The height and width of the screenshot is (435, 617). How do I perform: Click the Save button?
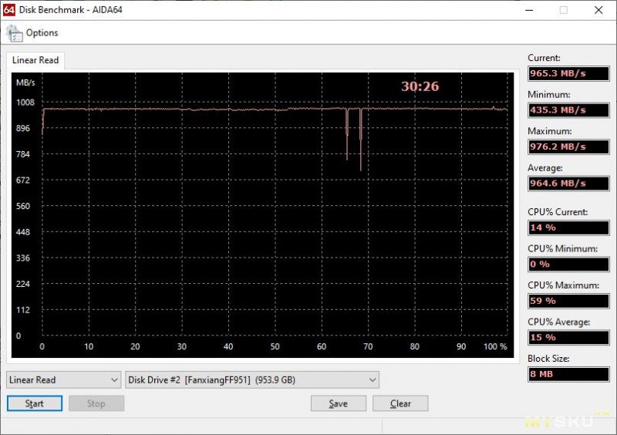tap(339, 403)
